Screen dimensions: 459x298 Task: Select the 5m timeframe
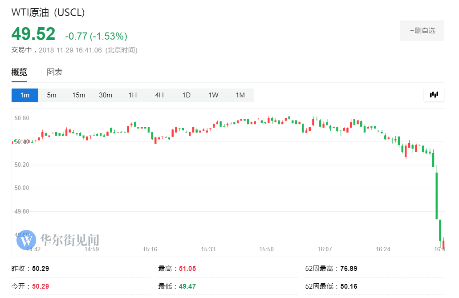52,95
